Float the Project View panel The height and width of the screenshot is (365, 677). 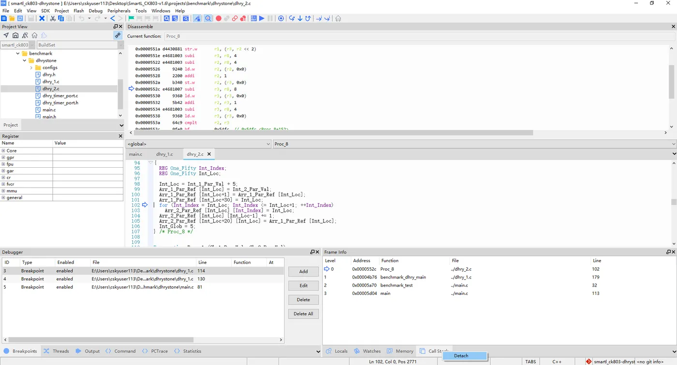116,27
